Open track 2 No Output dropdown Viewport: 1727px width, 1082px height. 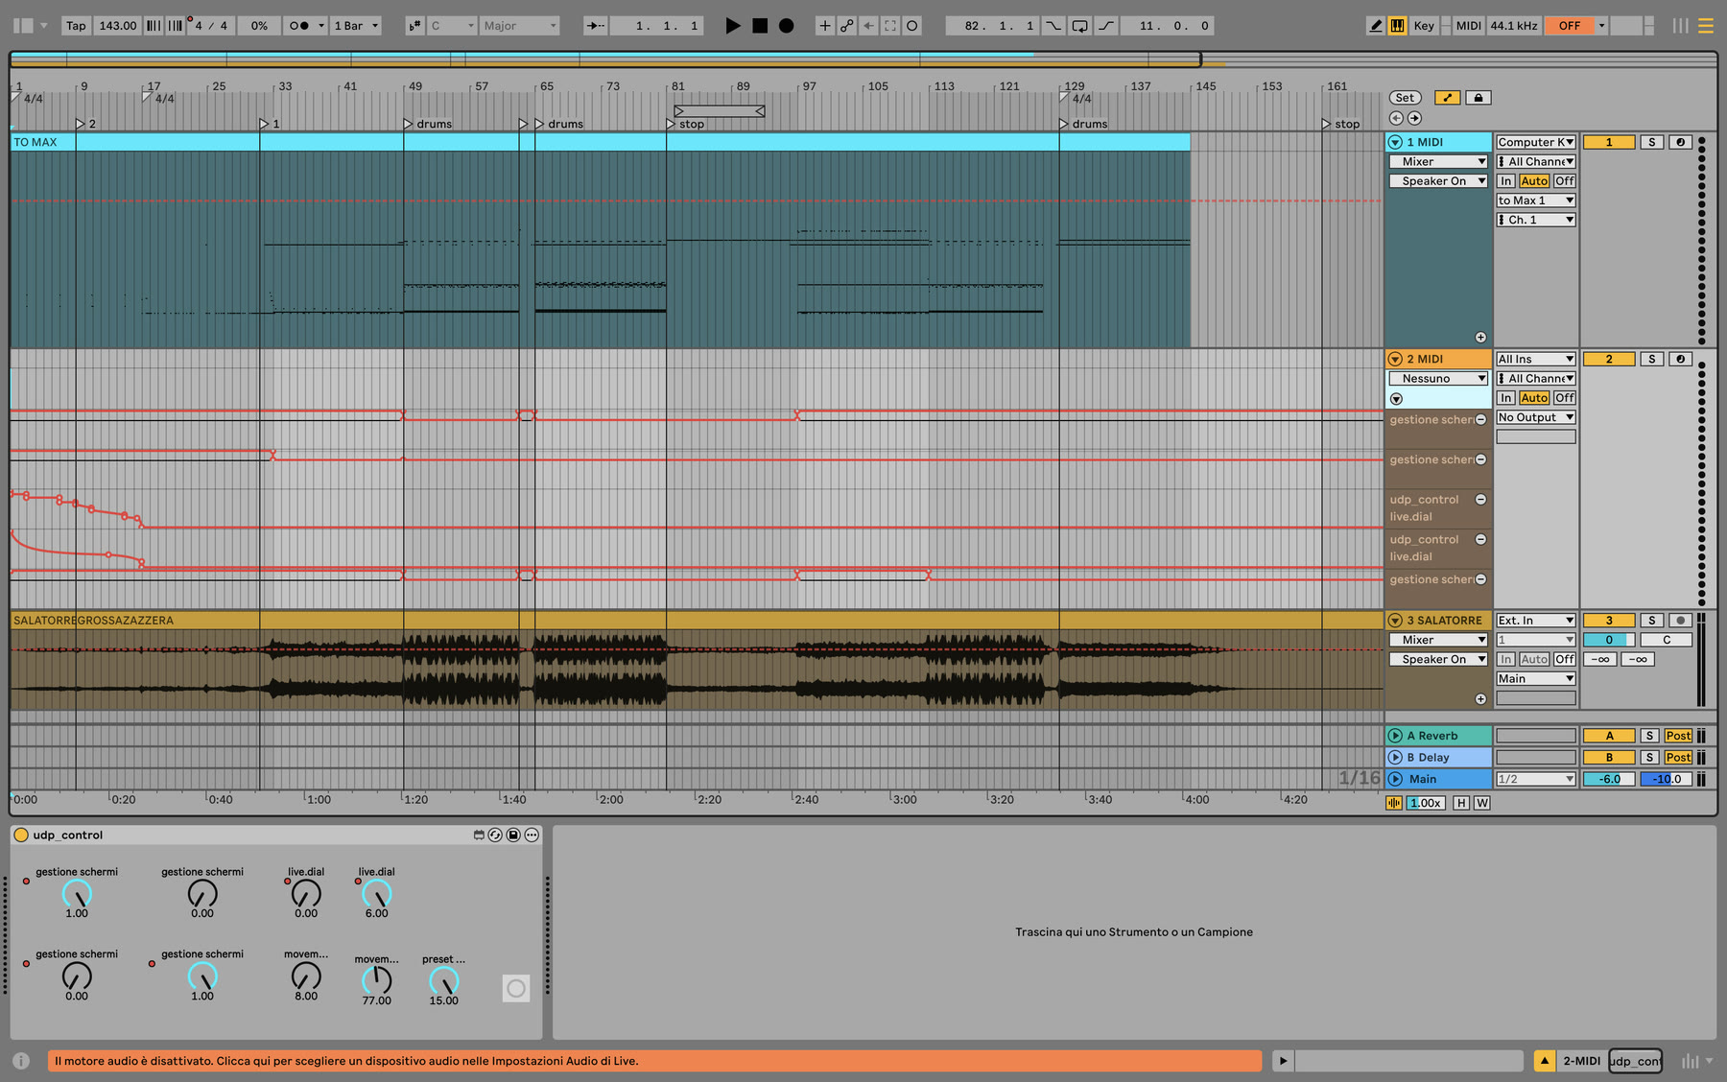(1536, 417)
